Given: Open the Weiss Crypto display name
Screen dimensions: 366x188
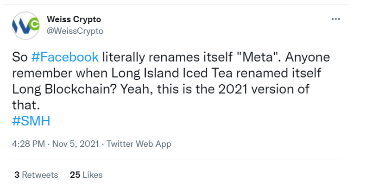Looking at the screenshot, I should [74, 19].
